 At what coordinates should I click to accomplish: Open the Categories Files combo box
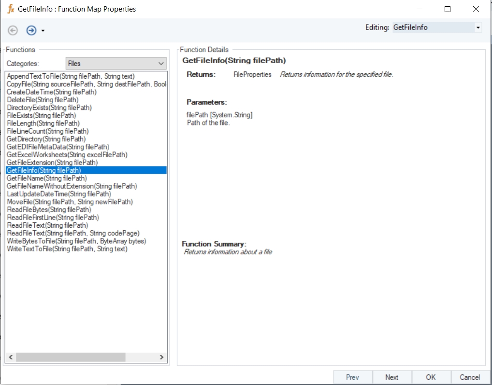click(116, 63)
